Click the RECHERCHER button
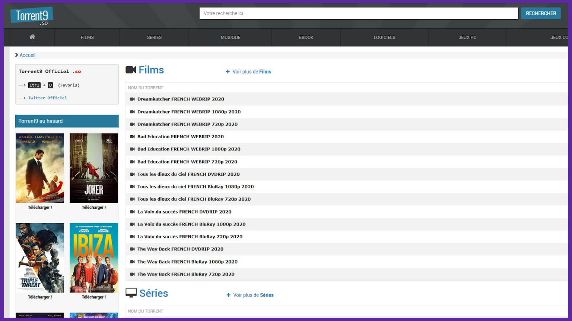Viewport: 572px width, 321px height. coord(541,13)
